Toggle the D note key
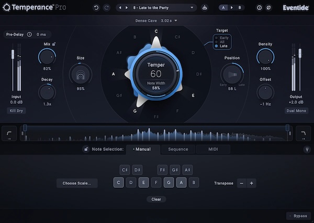Viewport: 314px width, 223px height. (131, 183)
